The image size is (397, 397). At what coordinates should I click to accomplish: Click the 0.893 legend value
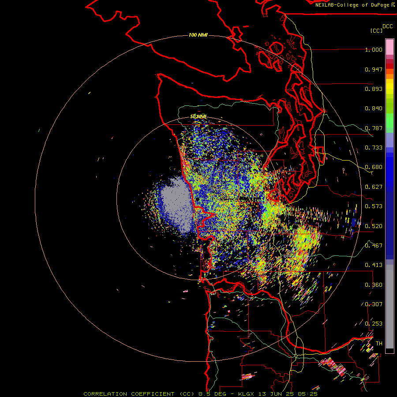click(374, 89)
